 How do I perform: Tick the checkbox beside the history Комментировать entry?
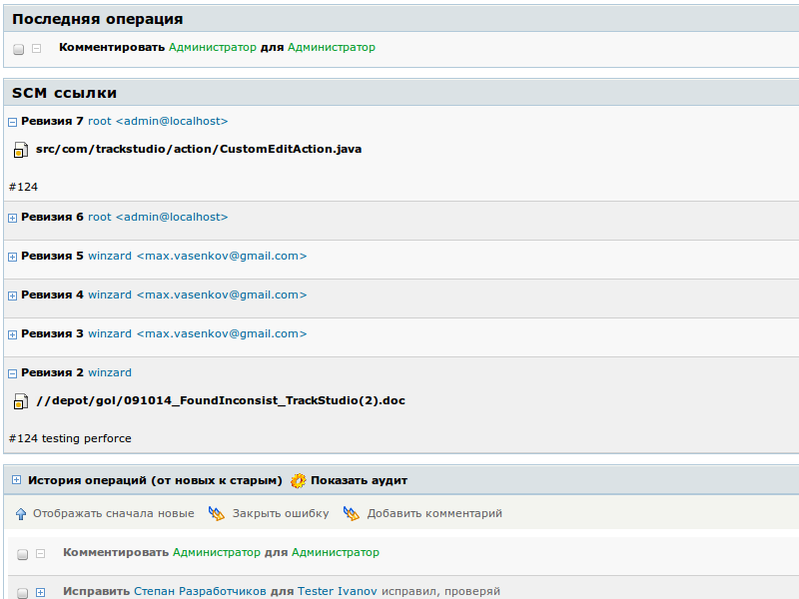coord(22,553)
